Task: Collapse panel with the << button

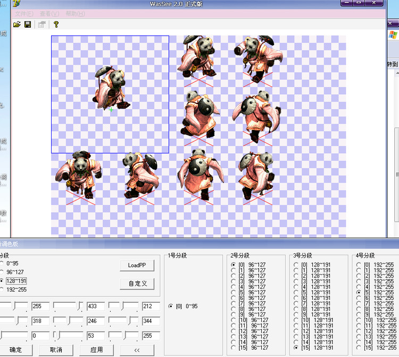Action: click(137, 350)
